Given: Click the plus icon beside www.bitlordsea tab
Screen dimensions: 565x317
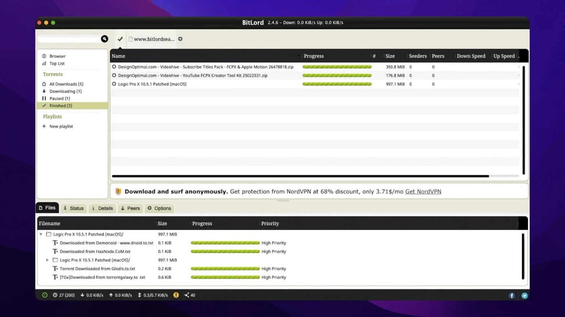Looking at the screenshot, I should click(x=180, y=39).
